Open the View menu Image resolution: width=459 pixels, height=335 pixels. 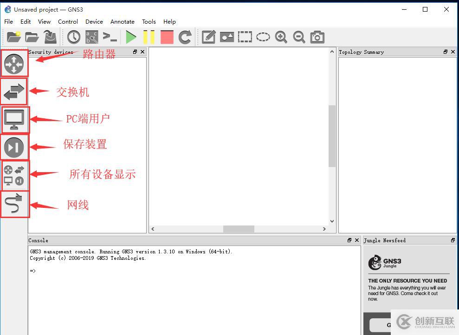(44, 22)
